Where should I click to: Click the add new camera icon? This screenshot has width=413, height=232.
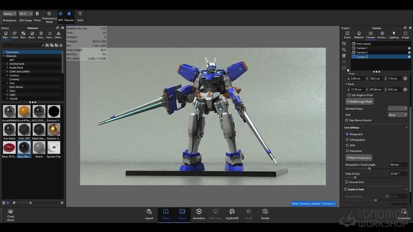tap(344, 43)
